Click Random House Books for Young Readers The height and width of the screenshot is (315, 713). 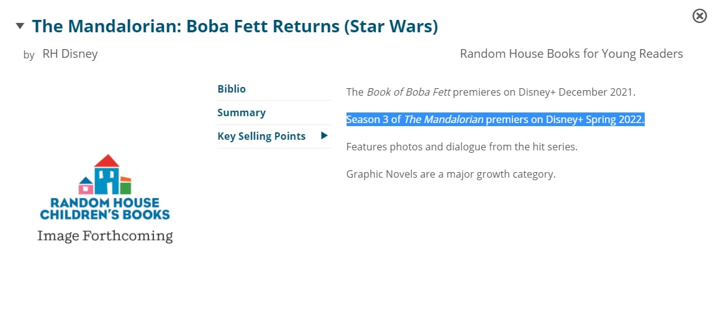tap(571, 54)
